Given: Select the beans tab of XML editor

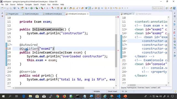Looking at the screenshot, I should pos(147,88).
